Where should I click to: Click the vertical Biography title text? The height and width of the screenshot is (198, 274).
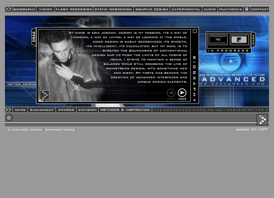click(x=194, y=79)
